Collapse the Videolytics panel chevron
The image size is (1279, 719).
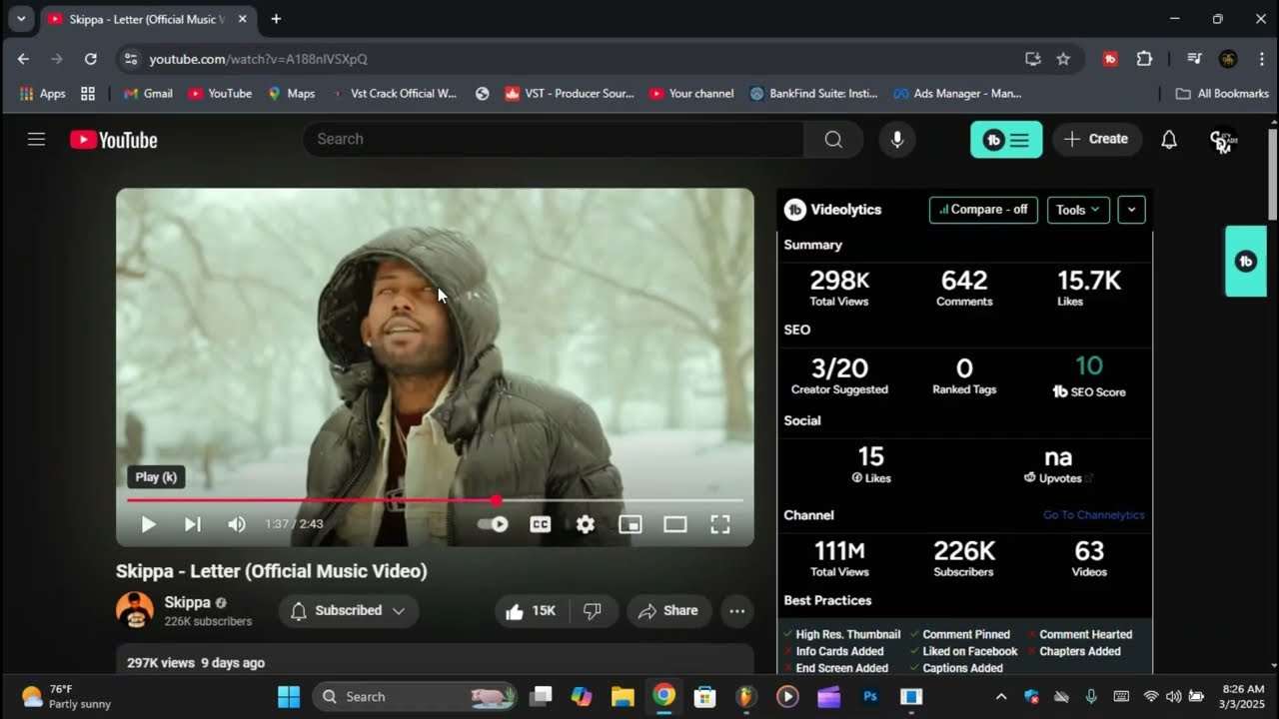click(x=1131, y=210)
